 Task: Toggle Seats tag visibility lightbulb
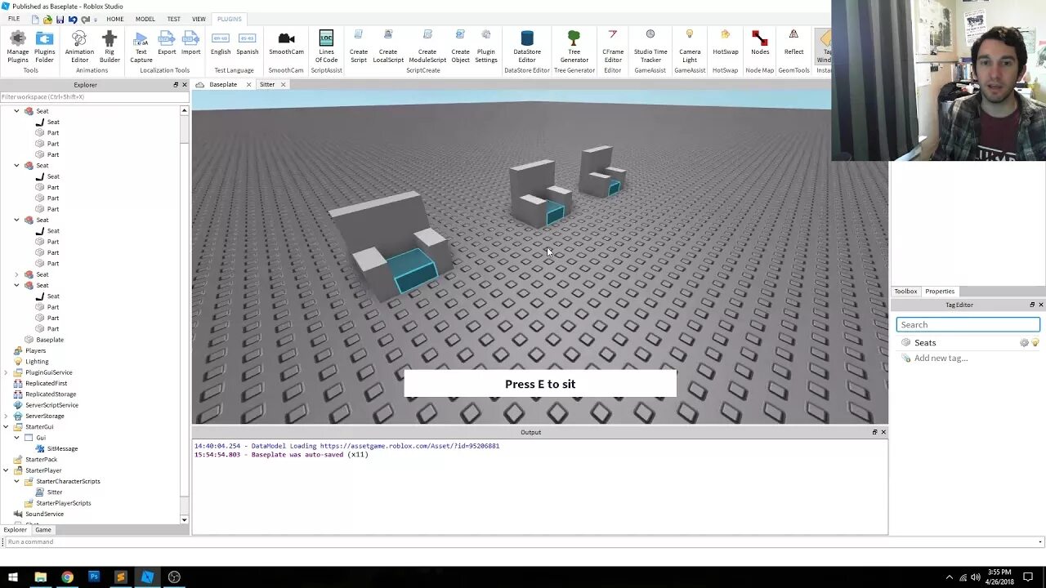tap(1035, 343)
